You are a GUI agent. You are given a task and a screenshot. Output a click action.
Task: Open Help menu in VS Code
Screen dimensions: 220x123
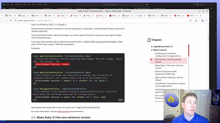pos(46,5)
